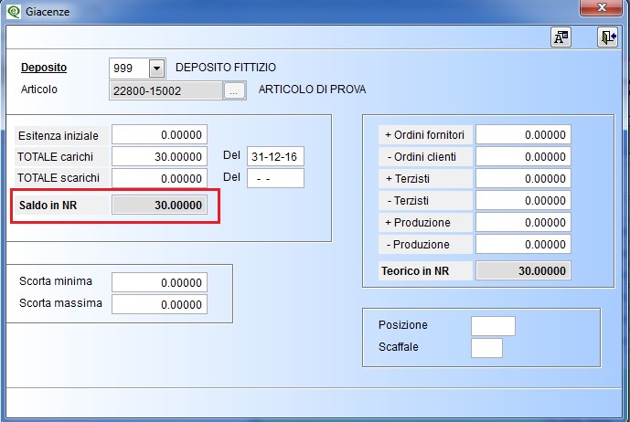Click the Scaffale input box
Image resolution: width=630 pixels, height=422 pixels.
pos(486,348)
